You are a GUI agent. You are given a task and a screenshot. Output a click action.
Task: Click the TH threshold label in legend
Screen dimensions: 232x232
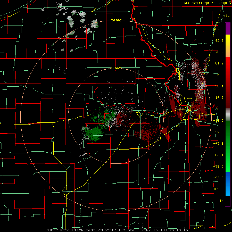coord(221,201)
